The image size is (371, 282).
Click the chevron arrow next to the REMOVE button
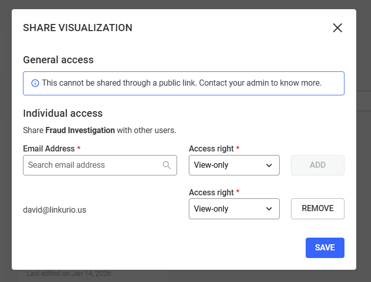coord(269,209)
